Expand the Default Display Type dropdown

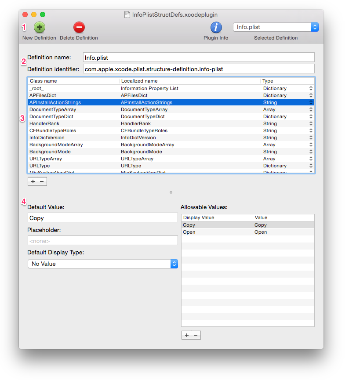102,264
